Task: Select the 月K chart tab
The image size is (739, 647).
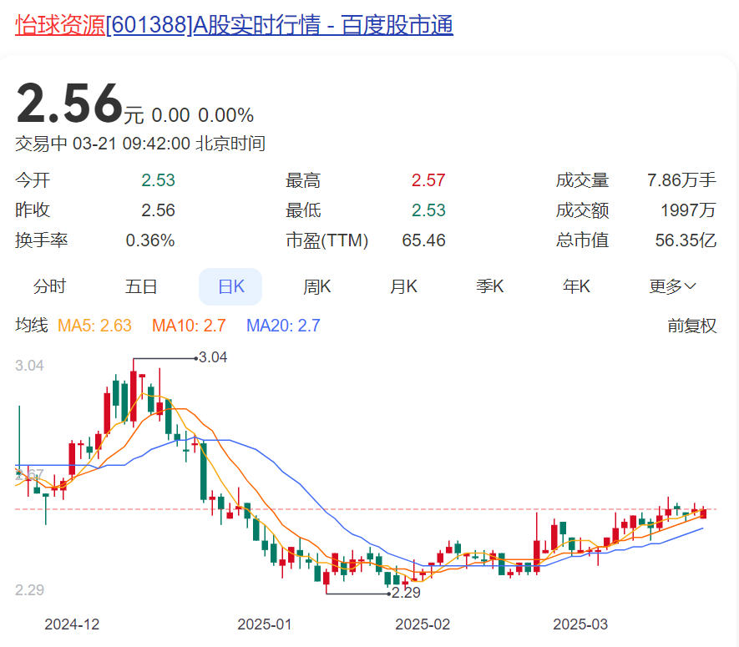Action: pyautogui.click(x=403, y=286)
